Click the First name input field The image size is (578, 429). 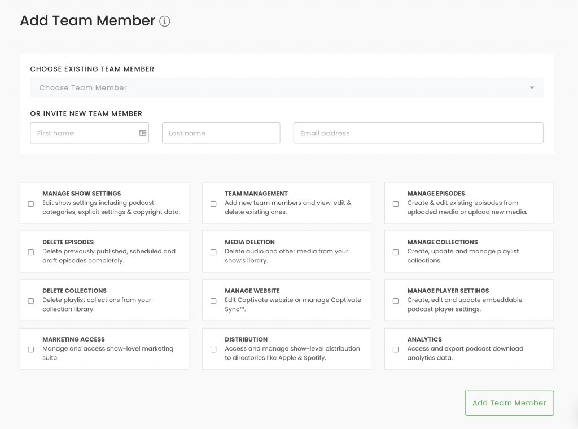[85, 133]
